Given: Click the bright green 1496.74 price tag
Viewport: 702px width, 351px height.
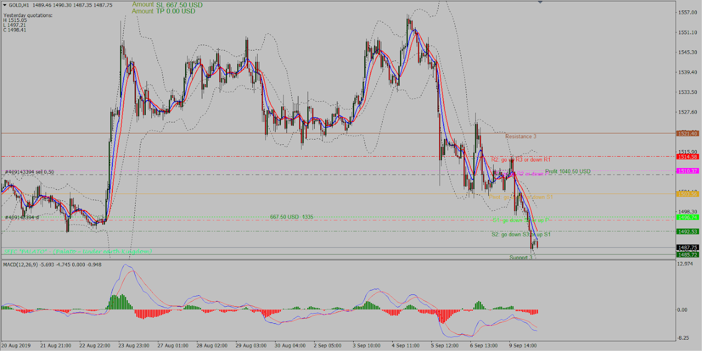Looking at the screenshot, I should [687, 217].
